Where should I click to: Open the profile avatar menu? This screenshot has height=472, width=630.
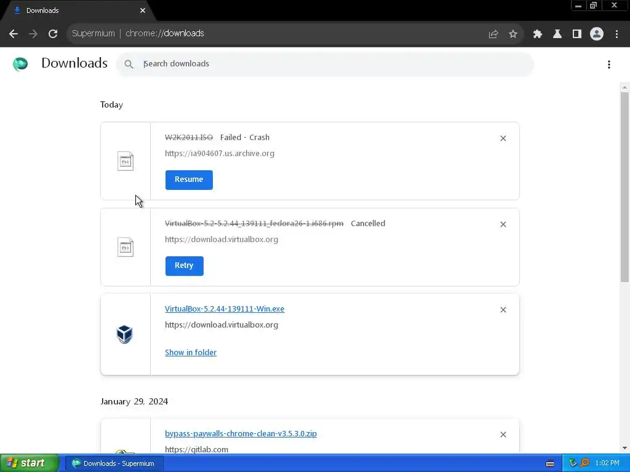point(597,34)
